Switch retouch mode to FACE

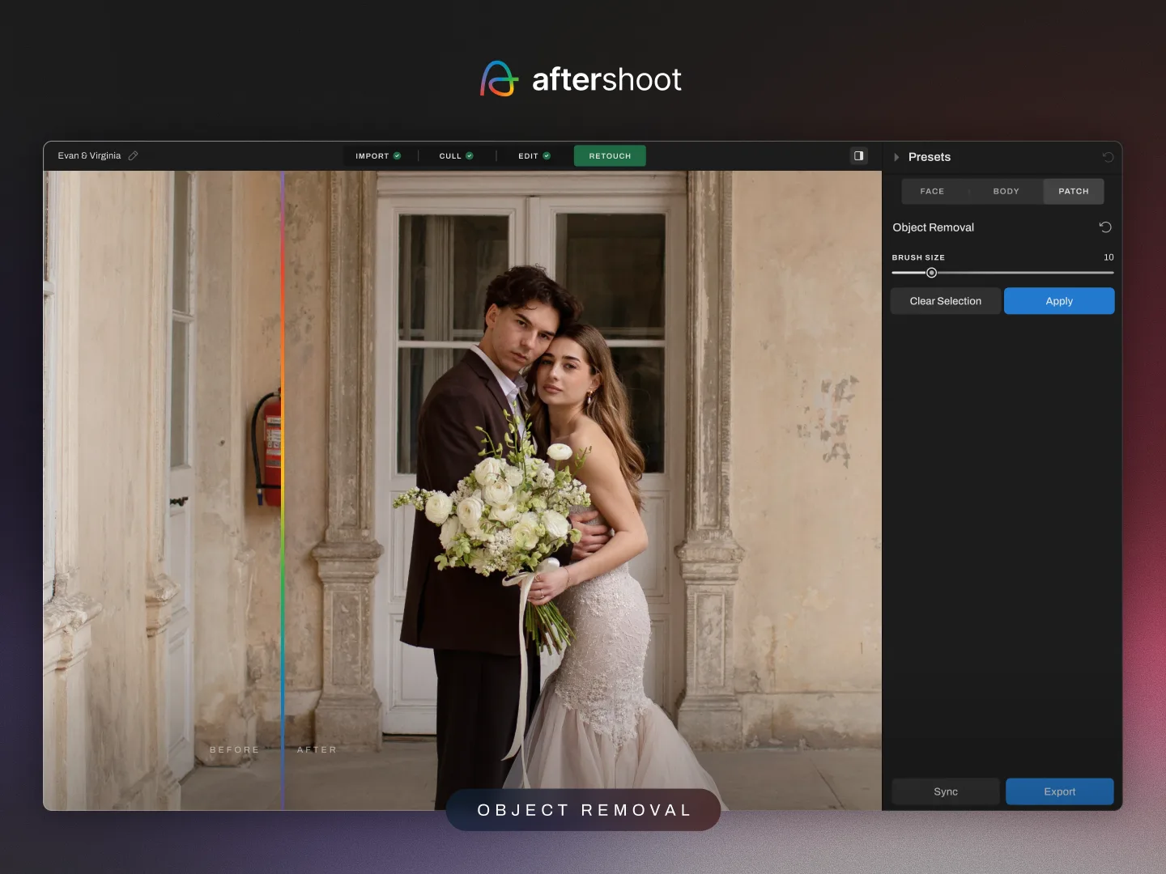[932, 191]
